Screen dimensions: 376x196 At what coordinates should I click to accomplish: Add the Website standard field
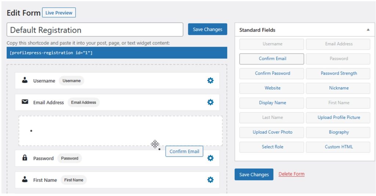click(x=272, y=88)
